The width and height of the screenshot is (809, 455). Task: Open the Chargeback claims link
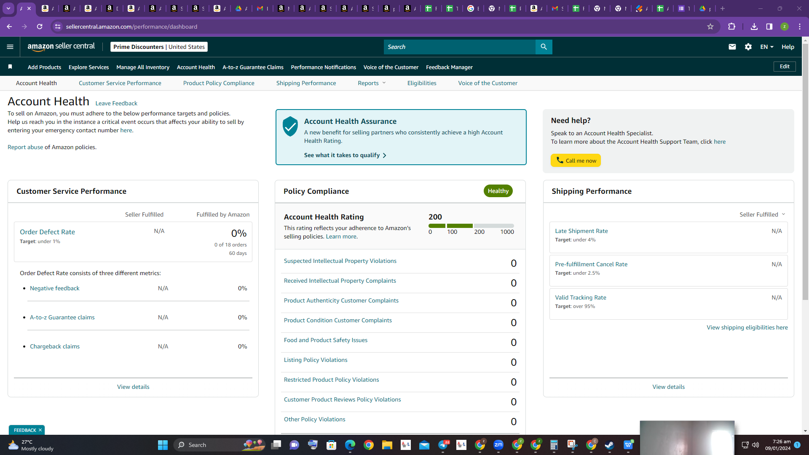[55, 346]
